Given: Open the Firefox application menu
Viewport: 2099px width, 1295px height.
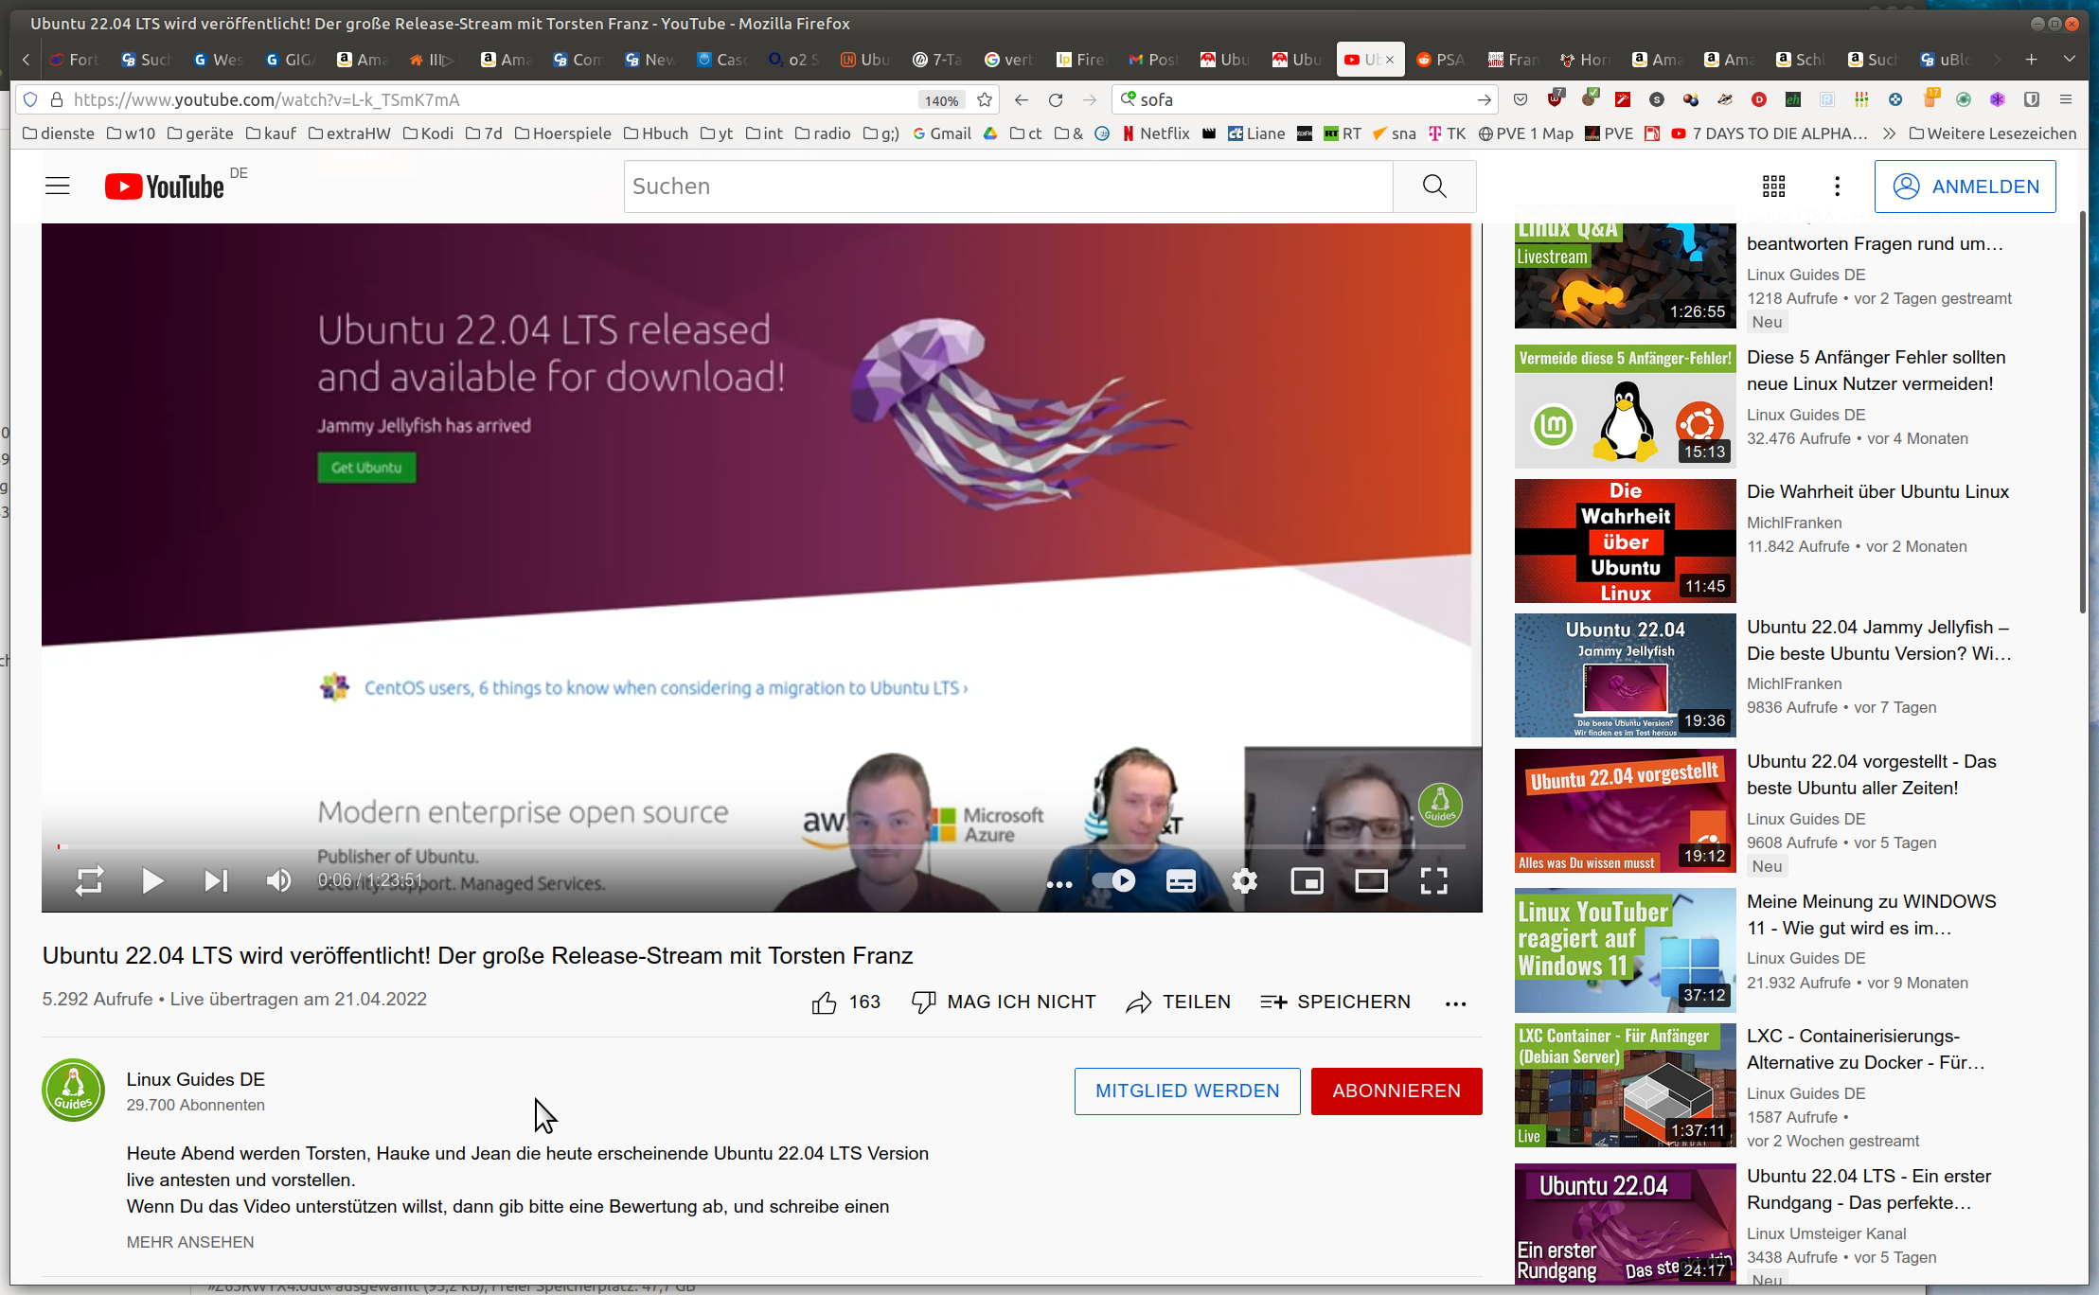Looking at the screenshot, I should click(2066, 99).
